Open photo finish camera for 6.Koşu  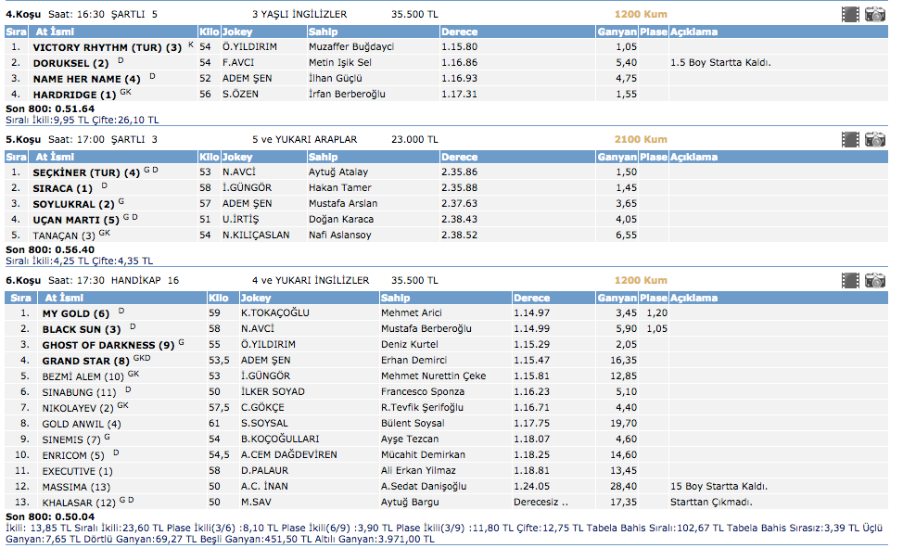(x=874, y=280)
